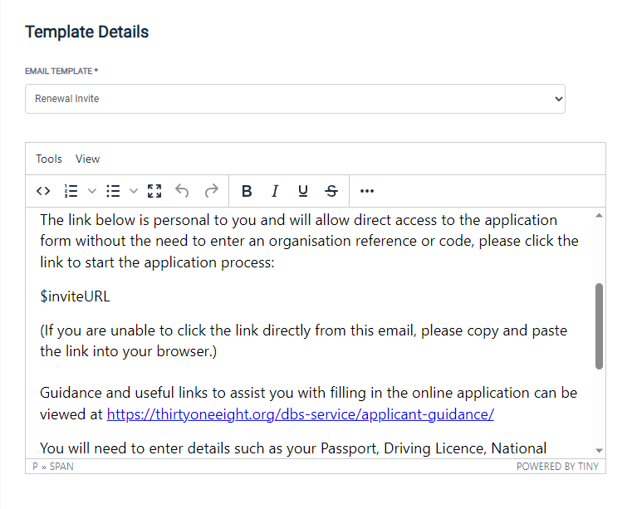Click the editor vertical scrollbar thumb
Screen dimensions: 637x509
click(x=599, y=325)
